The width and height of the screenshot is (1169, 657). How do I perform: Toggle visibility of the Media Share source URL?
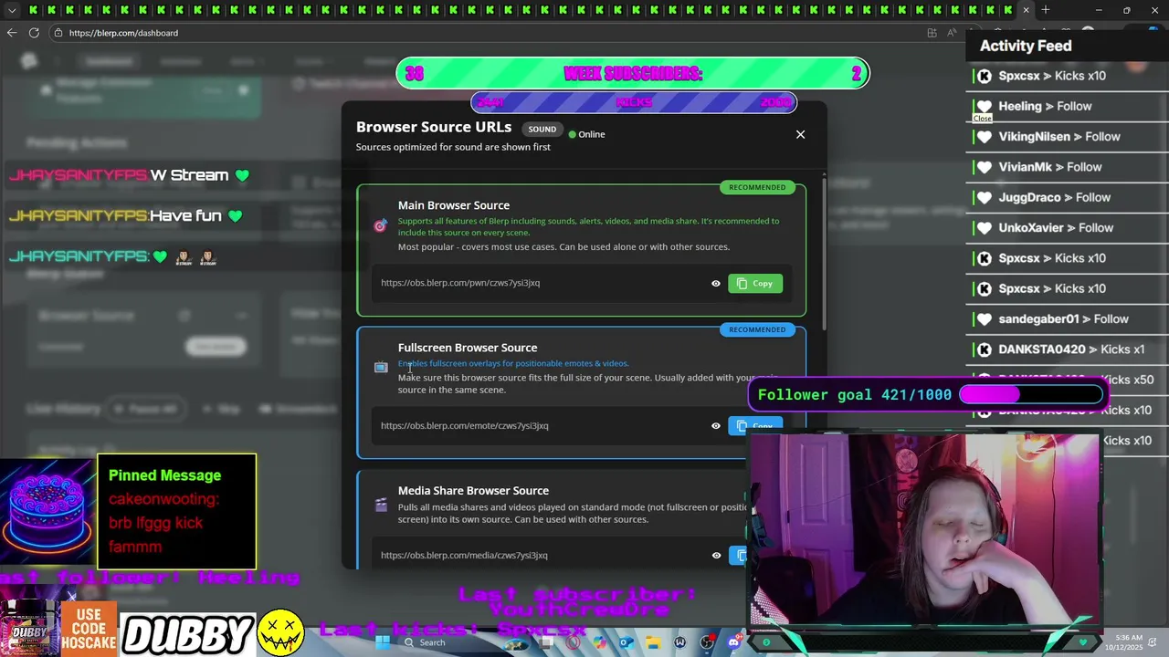pyautogui.click(x=716, y=555)
